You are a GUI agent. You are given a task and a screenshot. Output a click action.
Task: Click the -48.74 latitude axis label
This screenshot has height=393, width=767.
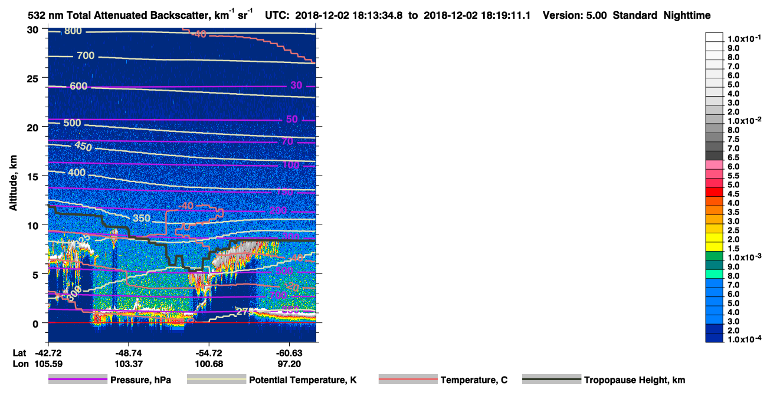[129, 352]
